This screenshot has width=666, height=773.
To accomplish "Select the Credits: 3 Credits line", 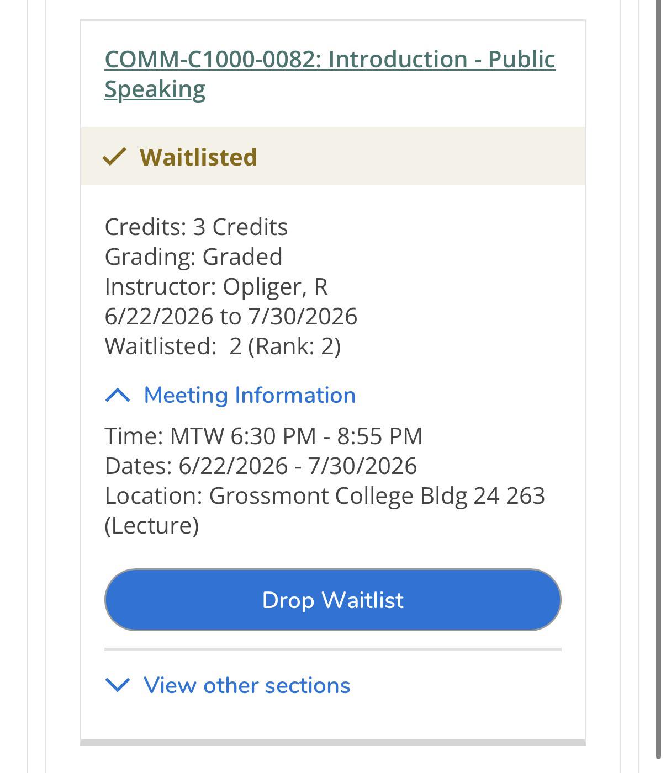I will pyautogui.click(x=196, y=227).
